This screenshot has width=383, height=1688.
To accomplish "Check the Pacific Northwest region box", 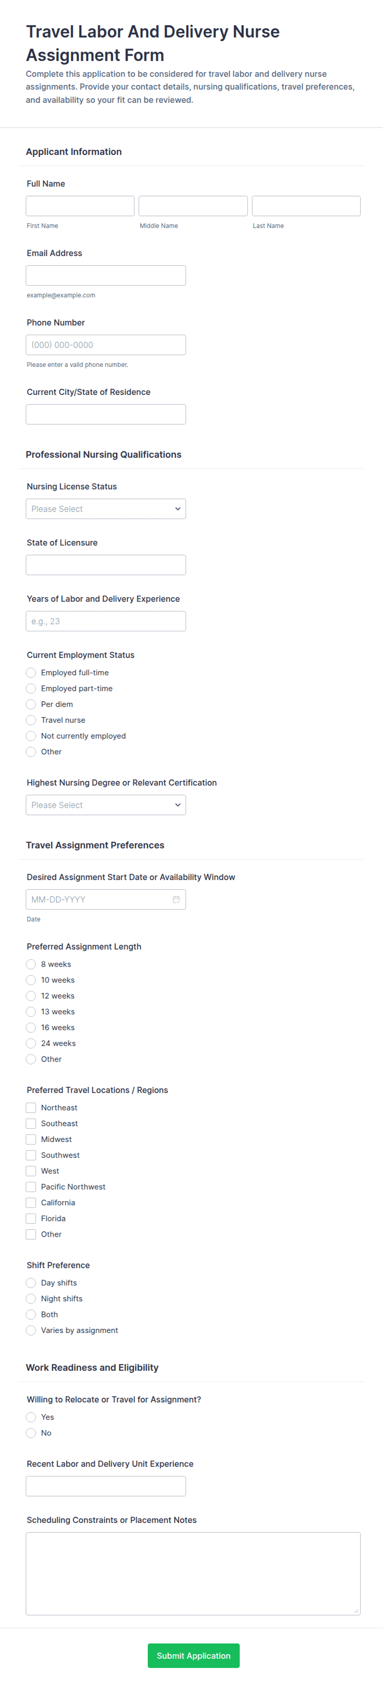I will point(31,1187).
